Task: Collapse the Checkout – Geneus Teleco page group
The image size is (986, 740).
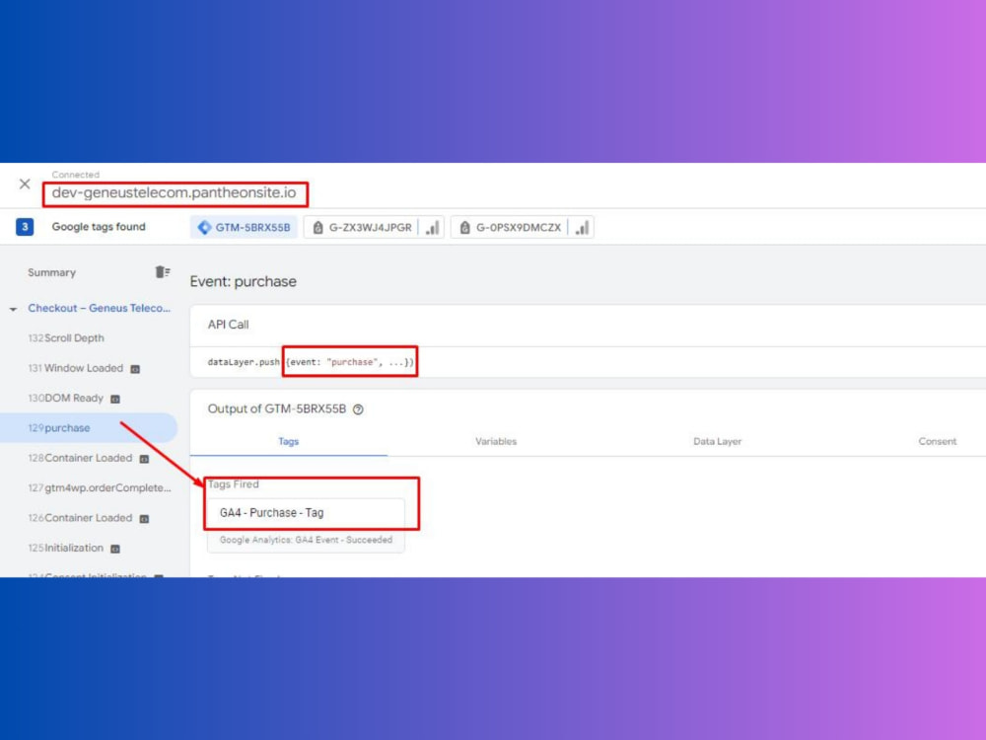Action: coord(13,309)
